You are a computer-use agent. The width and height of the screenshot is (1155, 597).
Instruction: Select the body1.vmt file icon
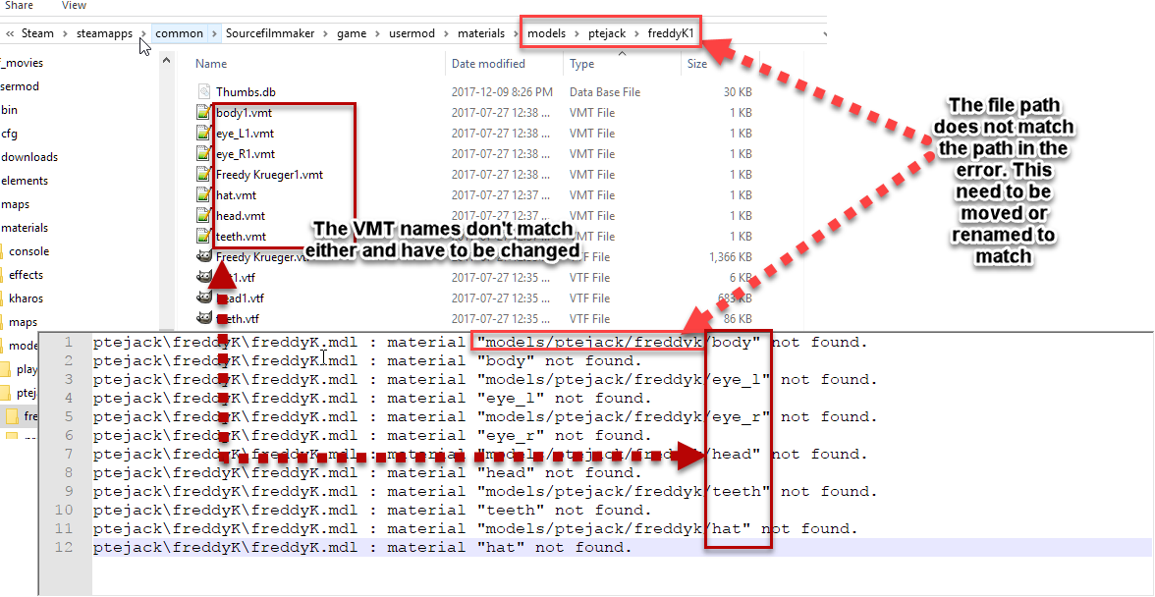tap(204, 113)
